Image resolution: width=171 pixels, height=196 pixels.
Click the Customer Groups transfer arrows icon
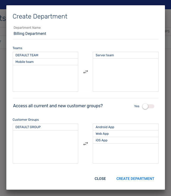point(86,144)
